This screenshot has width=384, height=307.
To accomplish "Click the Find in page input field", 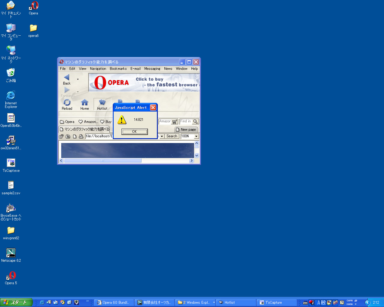I will click(x=186, y=121).
